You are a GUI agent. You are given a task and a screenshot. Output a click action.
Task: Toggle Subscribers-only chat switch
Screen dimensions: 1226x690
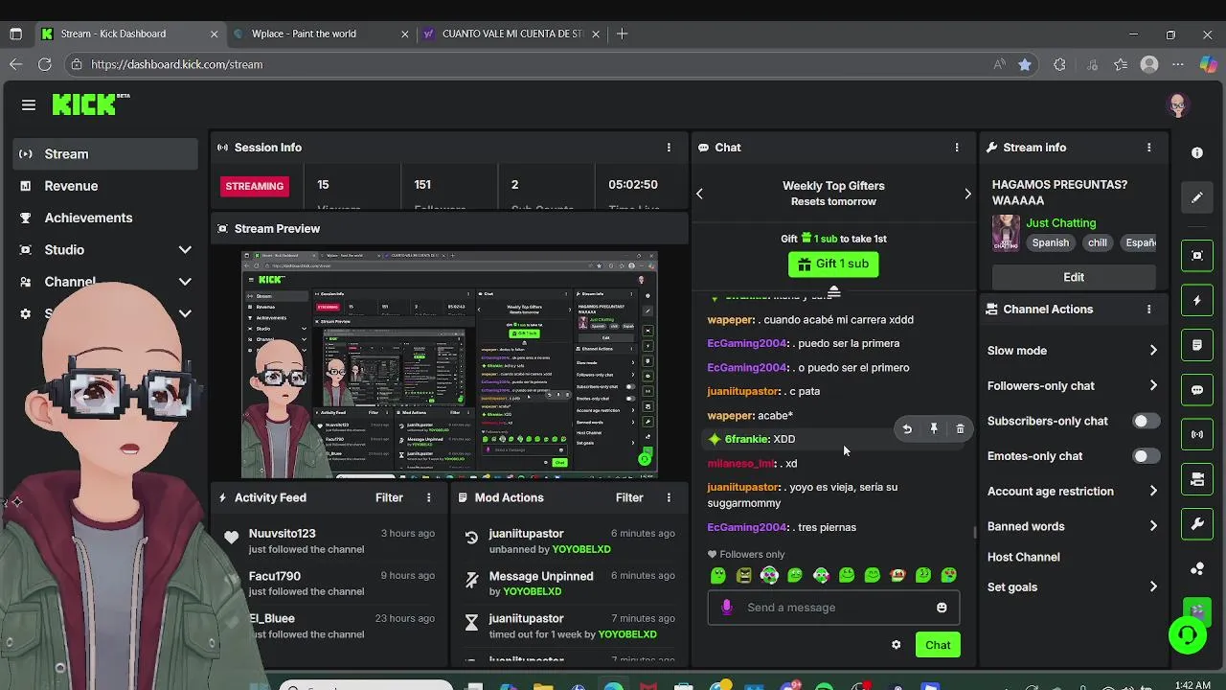click(1146, 421)
